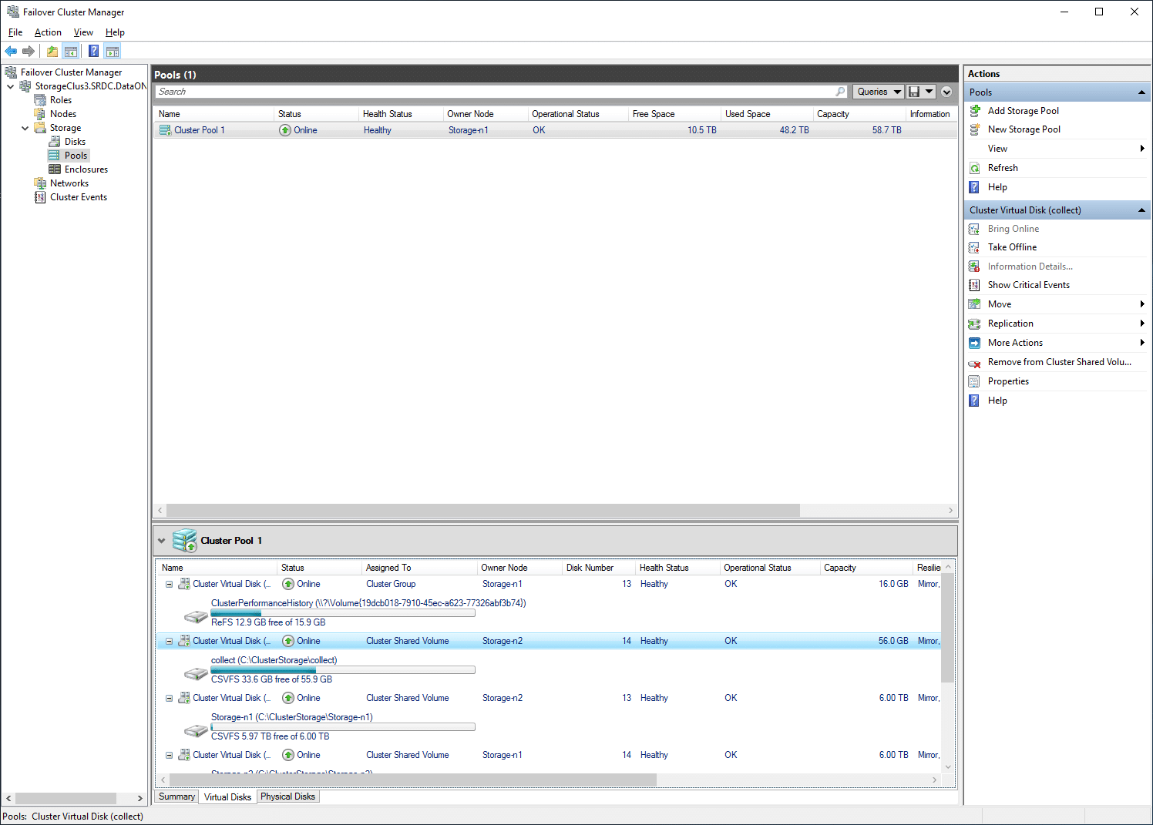Click the Roles tree icon

click(x=40, y=100)
